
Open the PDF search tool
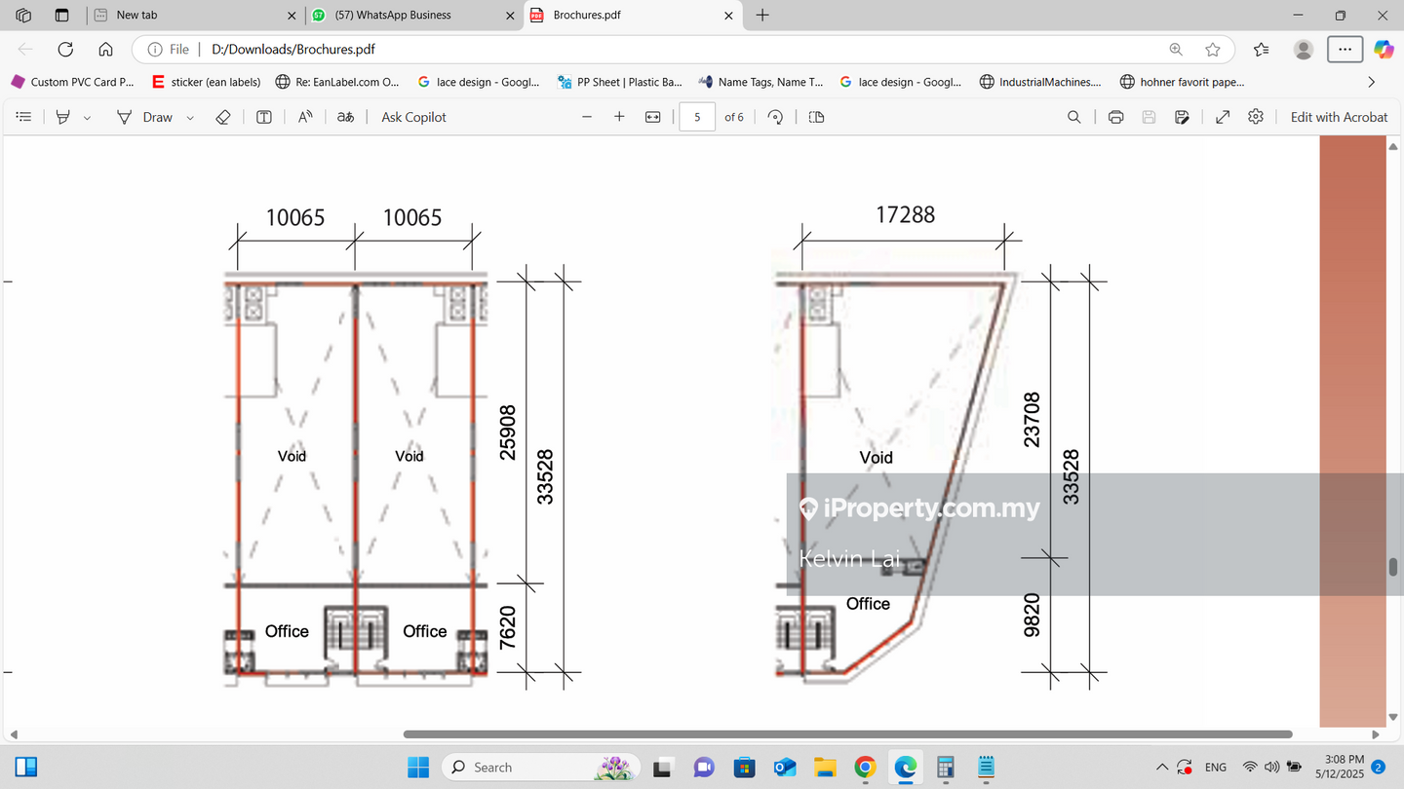coord(1073,117)
